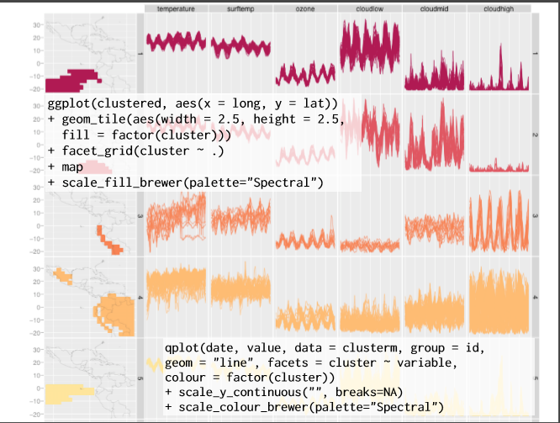Screen dimensions: 560x423
Task: Click the cloudmid column header
Action: point(434,9)
